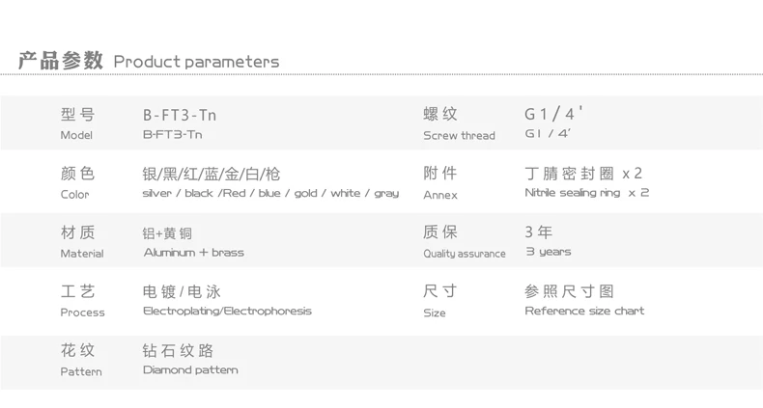Click the Annex label
The width and height of the screenshot is (763, 408).
click(440, 195)
